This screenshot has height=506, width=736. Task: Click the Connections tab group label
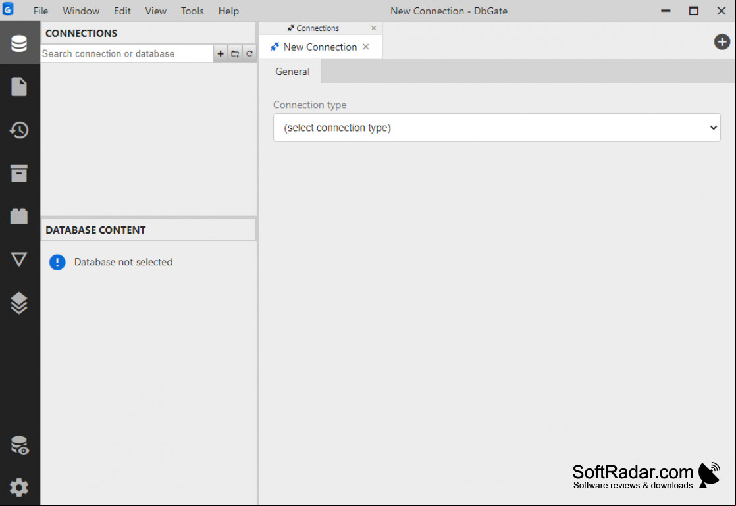click(x=317, y=28)
